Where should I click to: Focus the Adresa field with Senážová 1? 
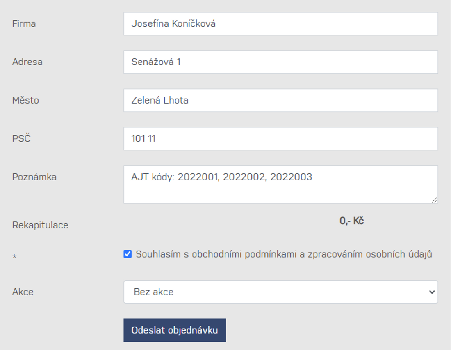click(281, 62)
